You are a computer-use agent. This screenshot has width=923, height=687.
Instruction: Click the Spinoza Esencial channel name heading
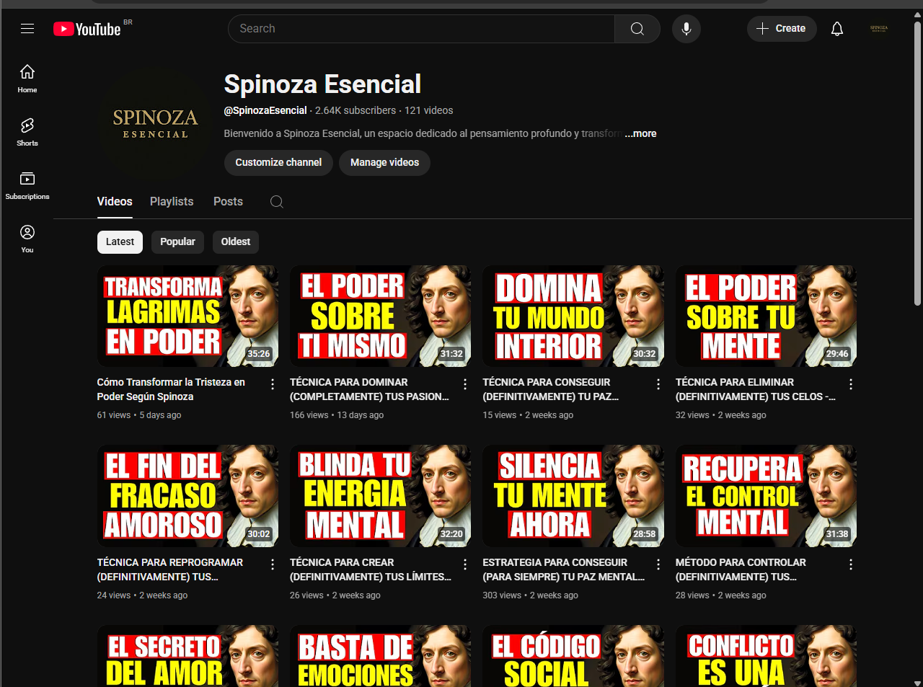click(x=322, y=84)
